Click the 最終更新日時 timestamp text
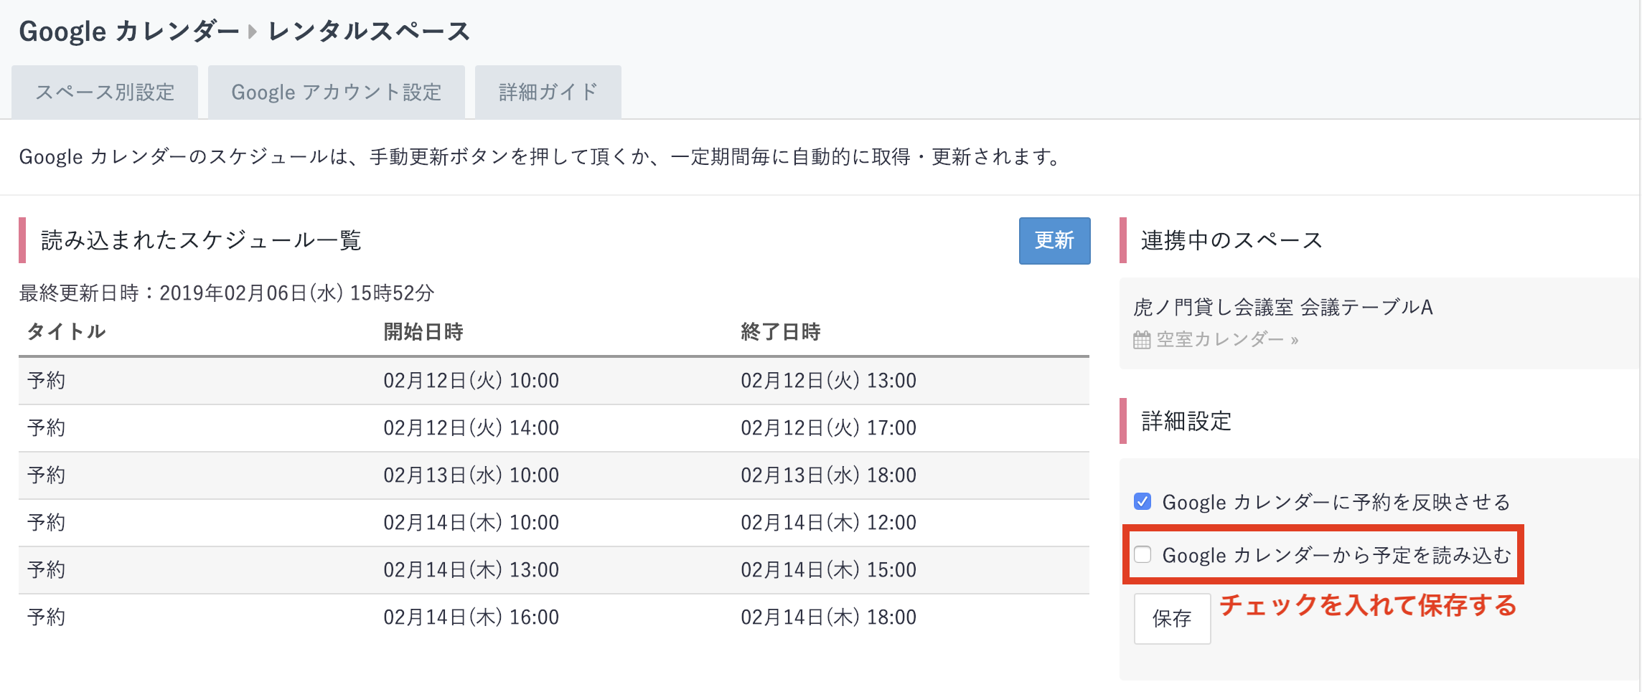 pos(227,293)
